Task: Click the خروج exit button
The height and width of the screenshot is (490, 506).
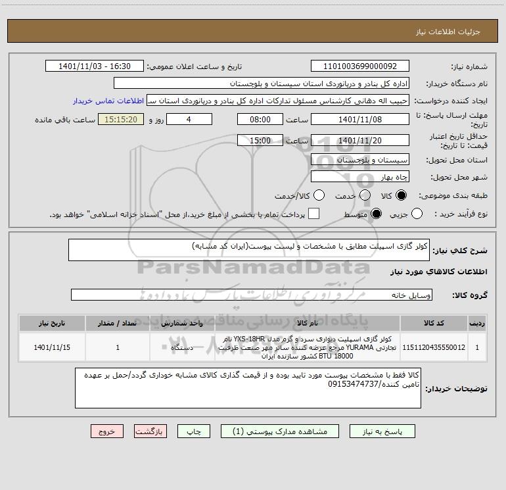Action: (107, 431)
